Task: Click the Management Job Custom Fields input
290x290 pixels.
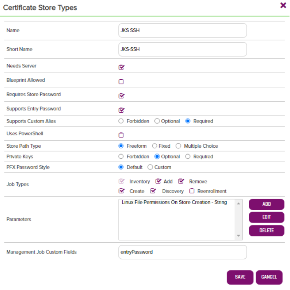Action: pyautogui.click(x=182, y=252)
